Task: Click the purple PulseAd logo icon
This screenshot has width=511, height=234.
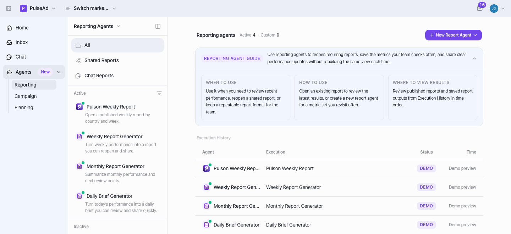Action: (x=23, y=9)
